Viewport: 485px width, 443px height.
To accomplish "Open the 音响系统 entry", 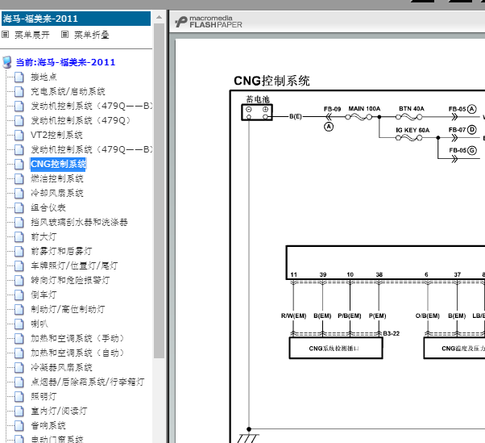I will pyautogui.click(x=48, y=426).
